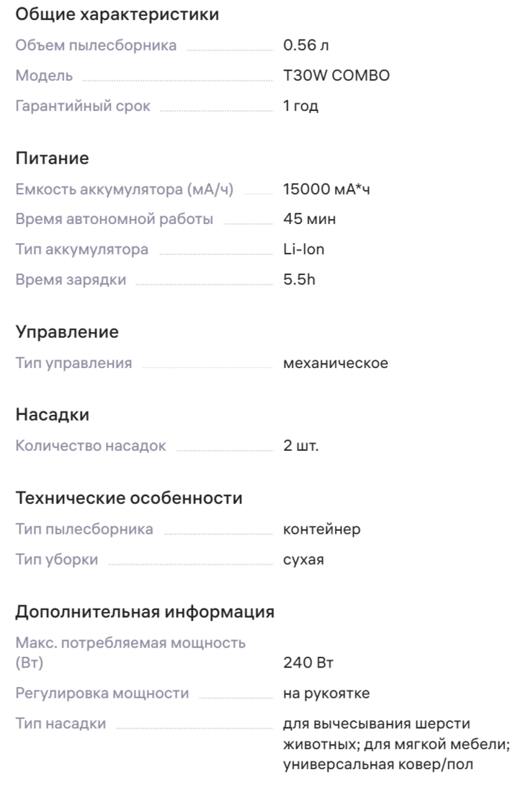
Task: Click the 'Общие характеристики' section heading
Action: point(117,14)
